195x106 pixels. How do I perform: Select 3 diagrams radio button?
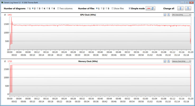pyautogui.click(x=38, y=8)
